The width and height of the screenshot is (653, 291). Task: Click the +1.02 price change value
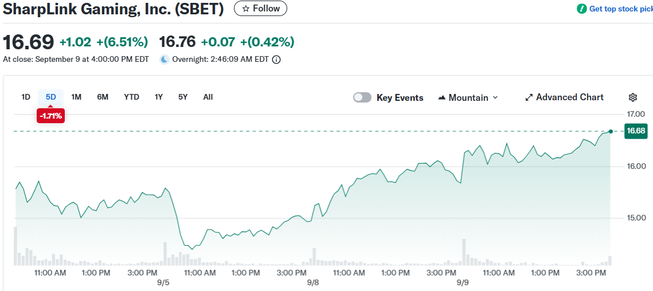pyautogui.click(x=75, y=42)
